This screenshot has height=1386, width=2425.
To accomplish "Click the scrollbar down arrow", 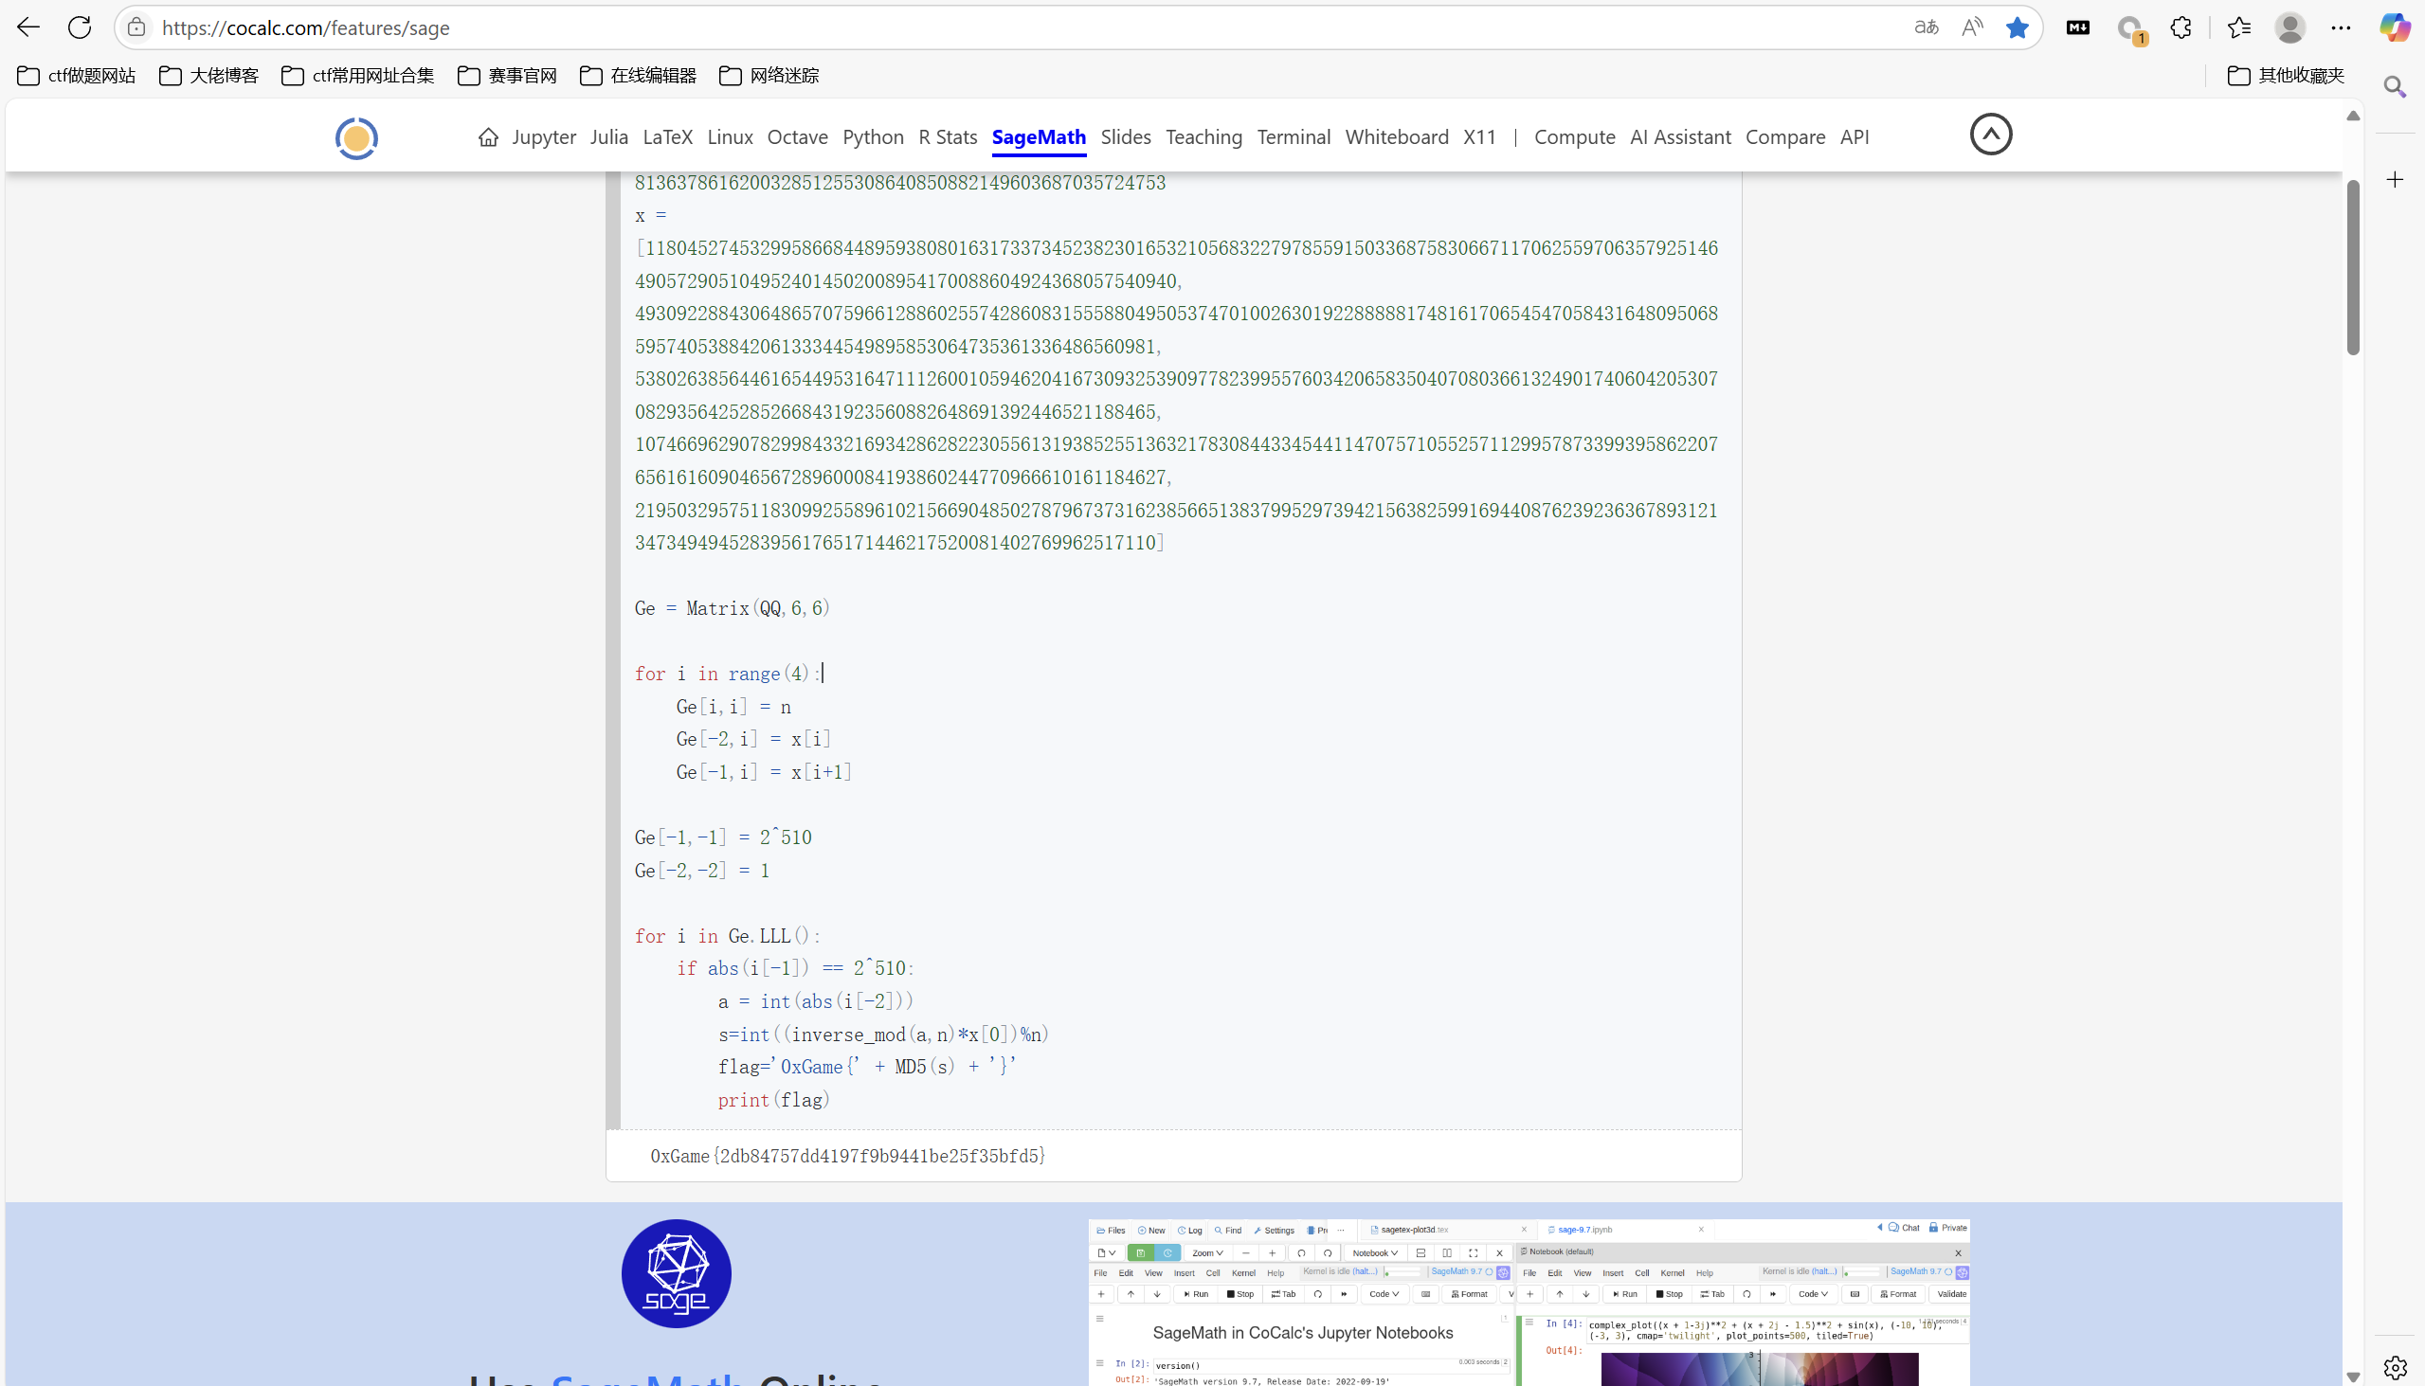I will pyautogui.click(x=2353, y=1377).
